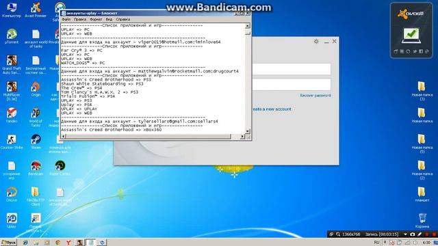Image resolution: width=438 pixels, height=246 pixels.
Task: Click Notepad horizontal scrollbar right arrow
Action: [242, 137]
